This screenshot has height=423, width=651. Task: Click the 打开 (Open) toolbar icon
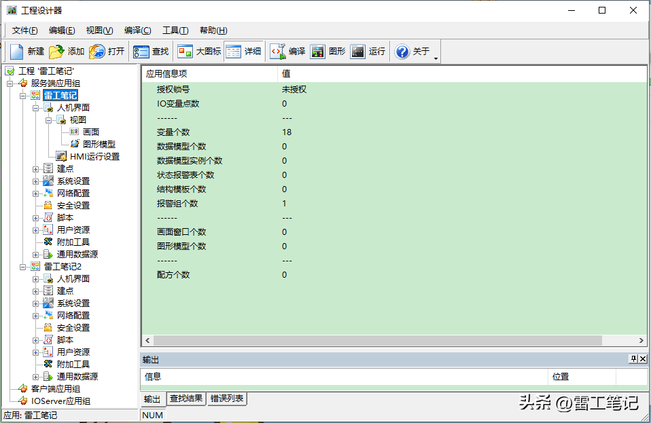click(x=97, y=52)
